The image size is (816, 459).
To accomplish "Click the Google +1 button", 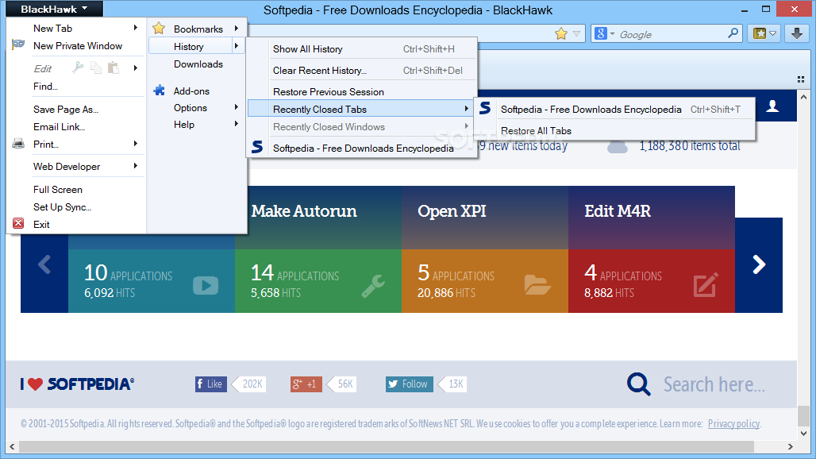I will point(306,384).
